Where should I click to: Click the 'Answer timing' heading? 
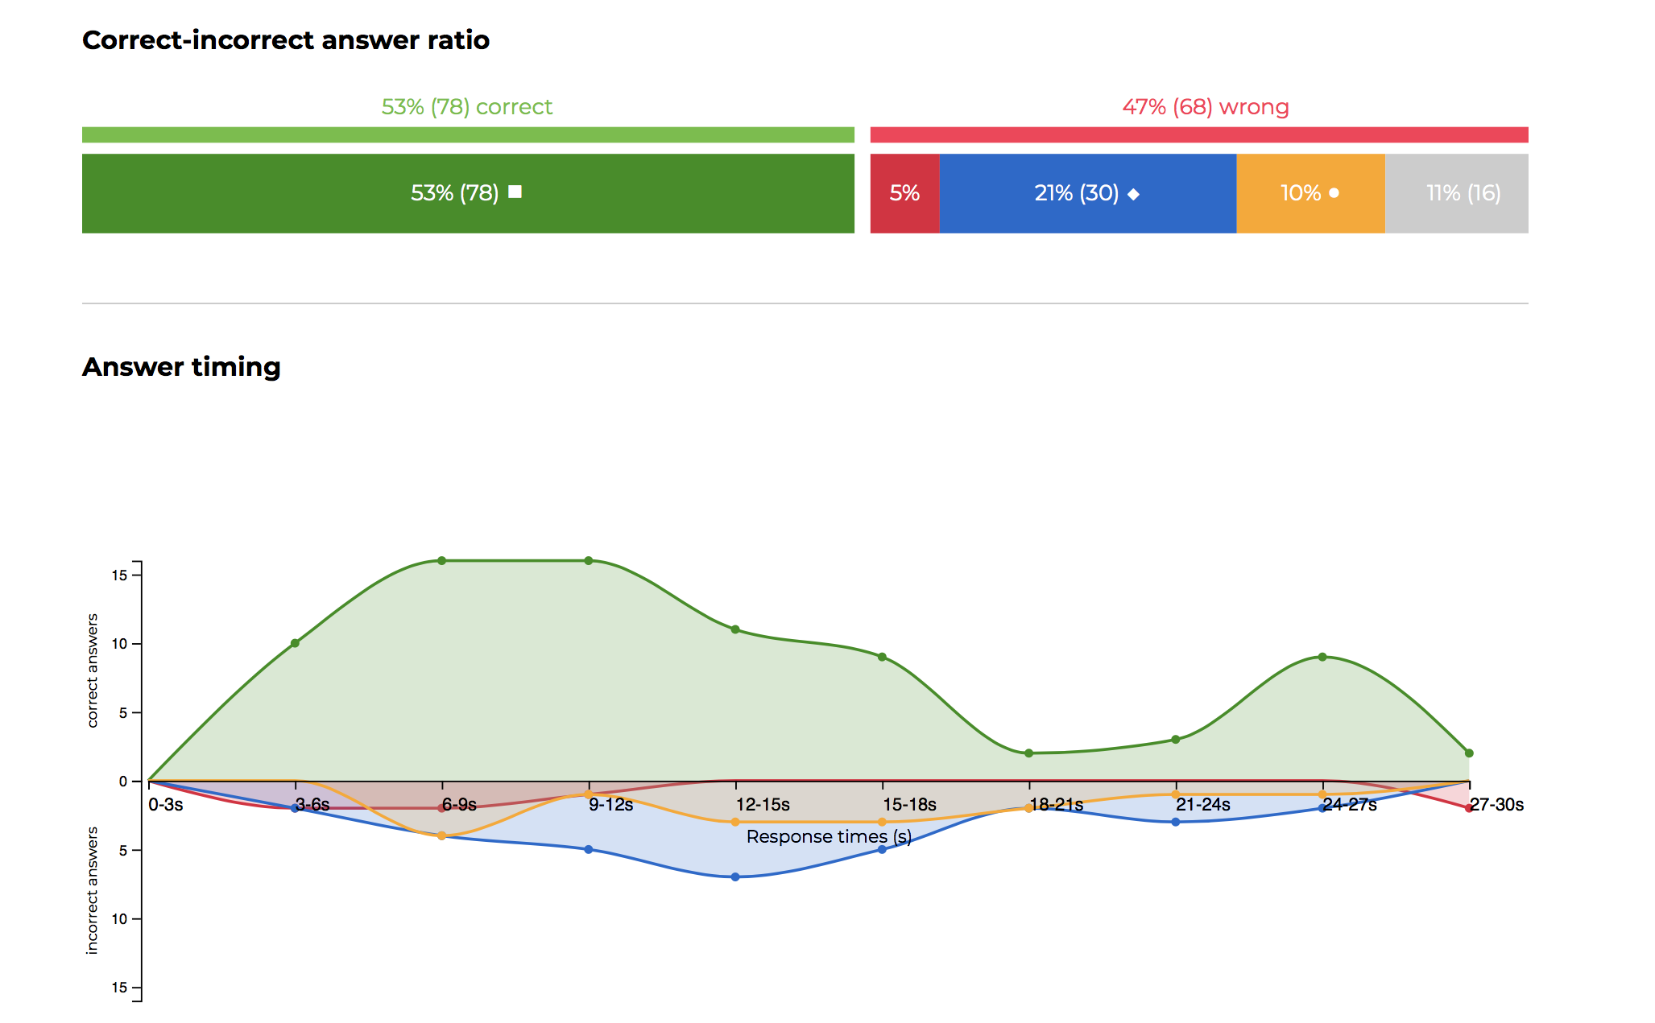click(181, 367)
